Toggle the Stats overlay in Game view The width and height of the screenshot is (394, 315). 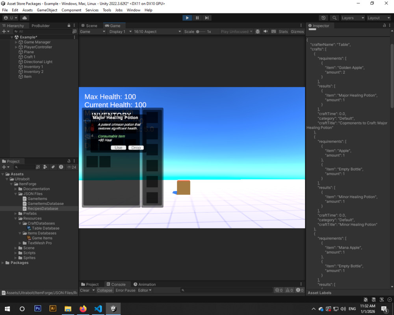point(283,31)
